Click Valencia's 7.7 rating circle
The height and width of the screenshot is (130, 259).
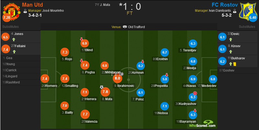85,114
